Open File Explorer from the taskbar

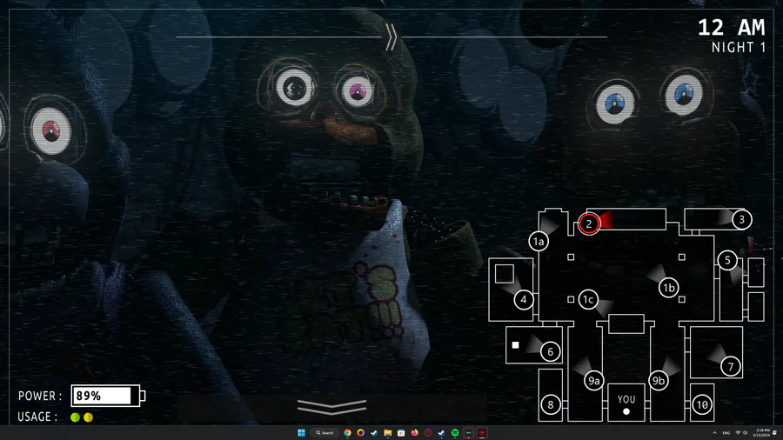[x=387, y=432]
